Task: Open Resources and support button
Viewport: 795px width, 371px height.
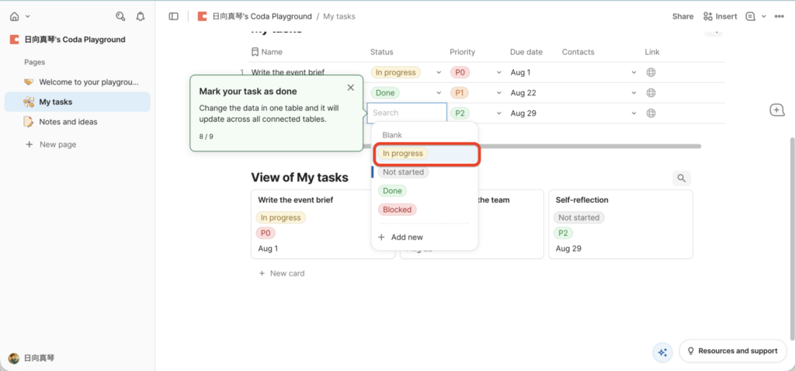Action: pos(730,351)
